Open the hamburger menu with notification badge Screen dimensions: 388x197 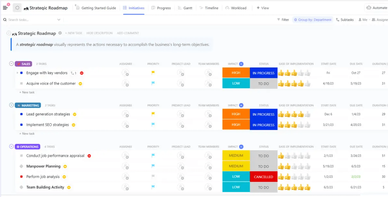click(x=6, y=7)
